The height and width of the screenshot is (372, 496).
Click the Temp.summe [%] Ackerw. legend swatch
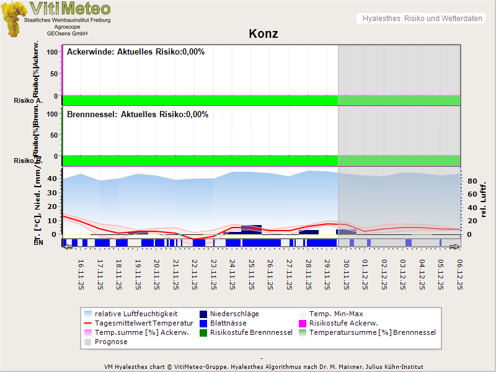click(x=87, y=333)
